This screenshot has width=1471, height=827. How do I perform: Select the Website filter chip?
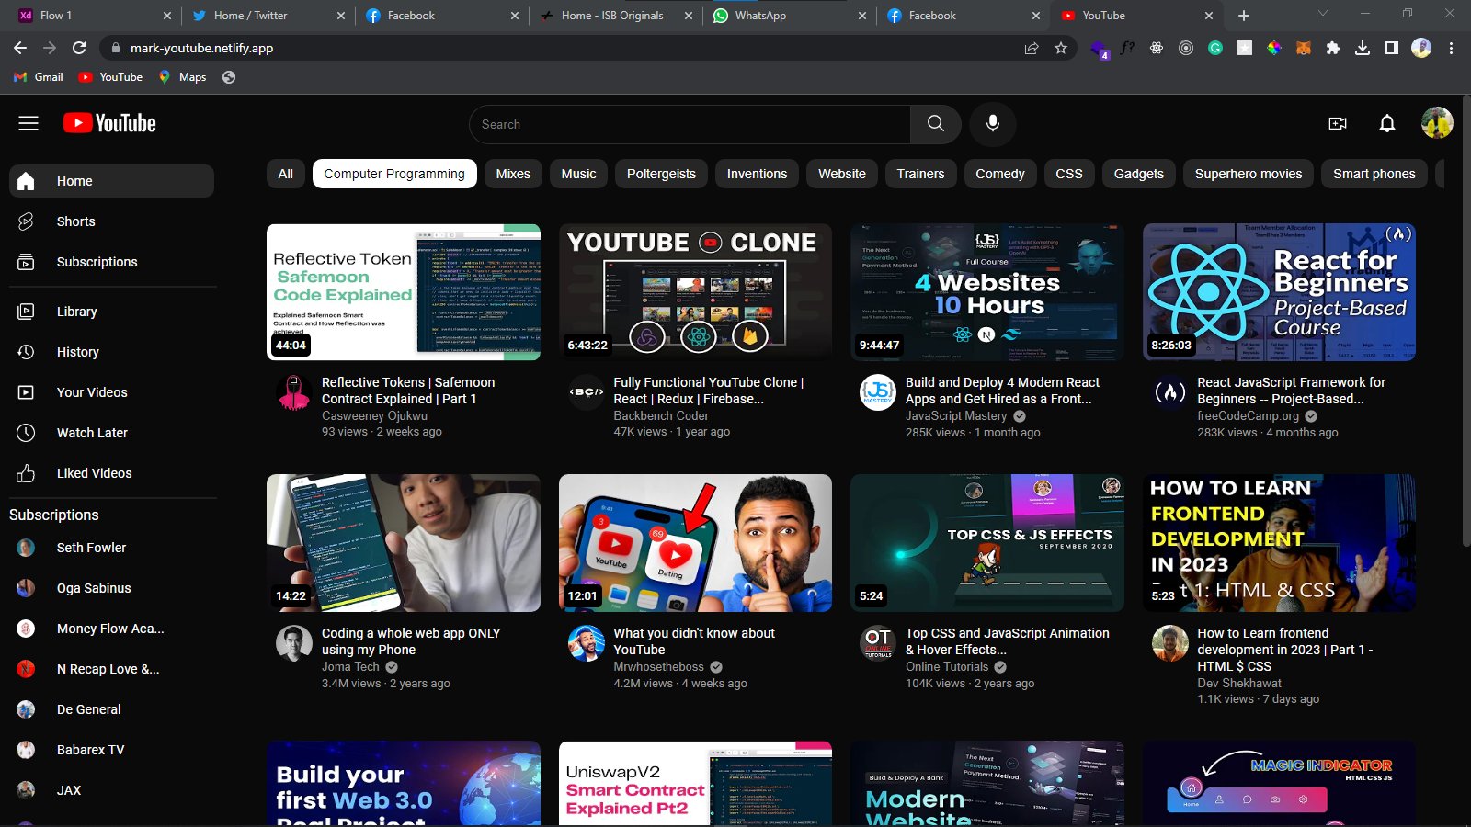click(842, 174)
